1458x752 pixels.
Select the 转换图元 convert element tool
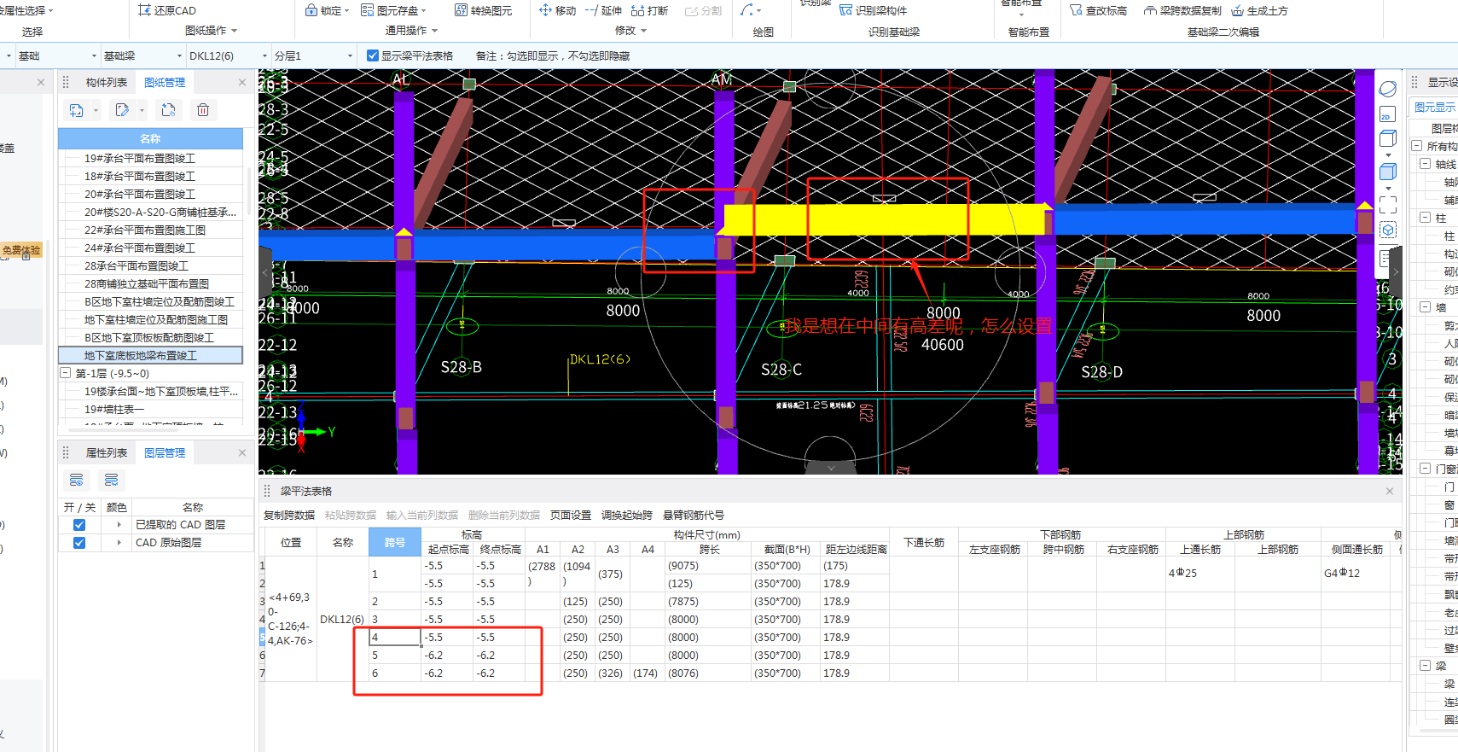[483, 10]
